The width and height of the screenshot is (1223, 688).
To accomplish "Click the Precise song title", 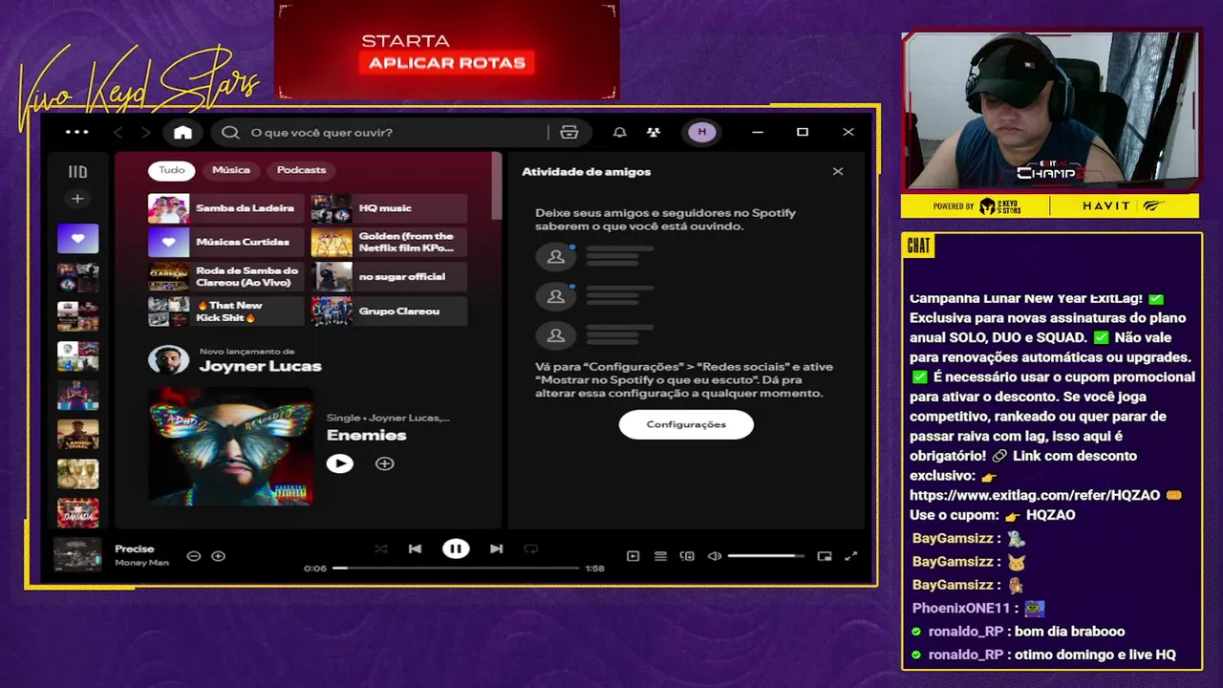I will tap(135, 548).
